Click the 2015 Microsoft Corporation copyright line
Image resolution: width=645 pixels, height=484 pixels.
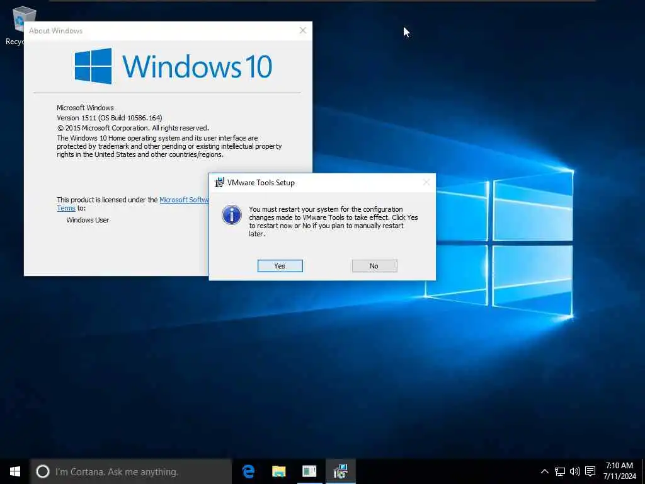coord(133,128)
